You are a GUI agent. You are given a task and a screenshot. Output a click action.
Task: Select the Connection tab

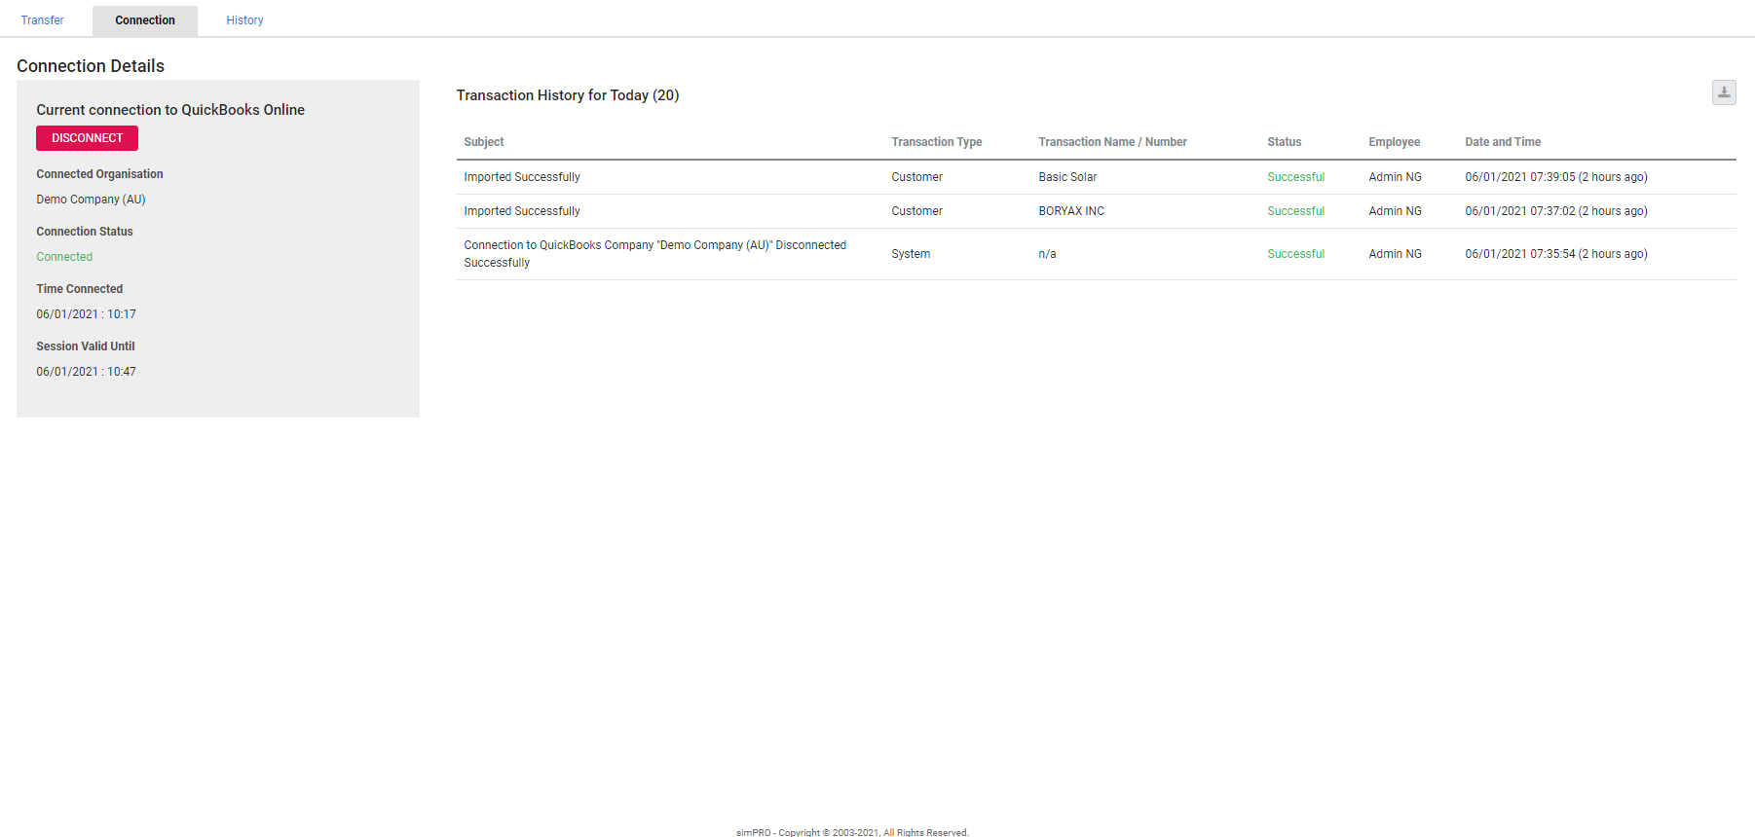click(x=145, y=20)
